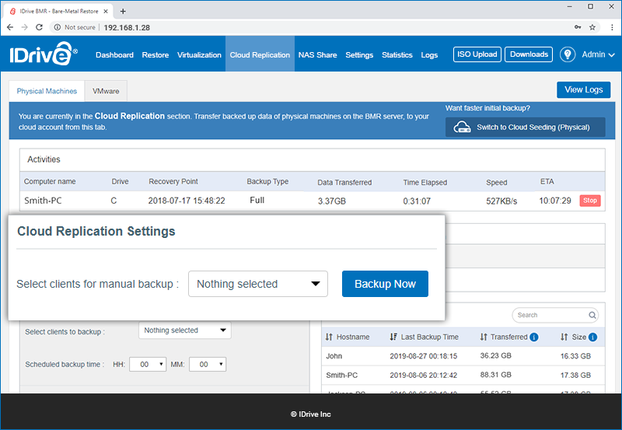Viewport: 622px width, 430px height.
Task: Open the Virtualization section
Action: tap(199, 54)
